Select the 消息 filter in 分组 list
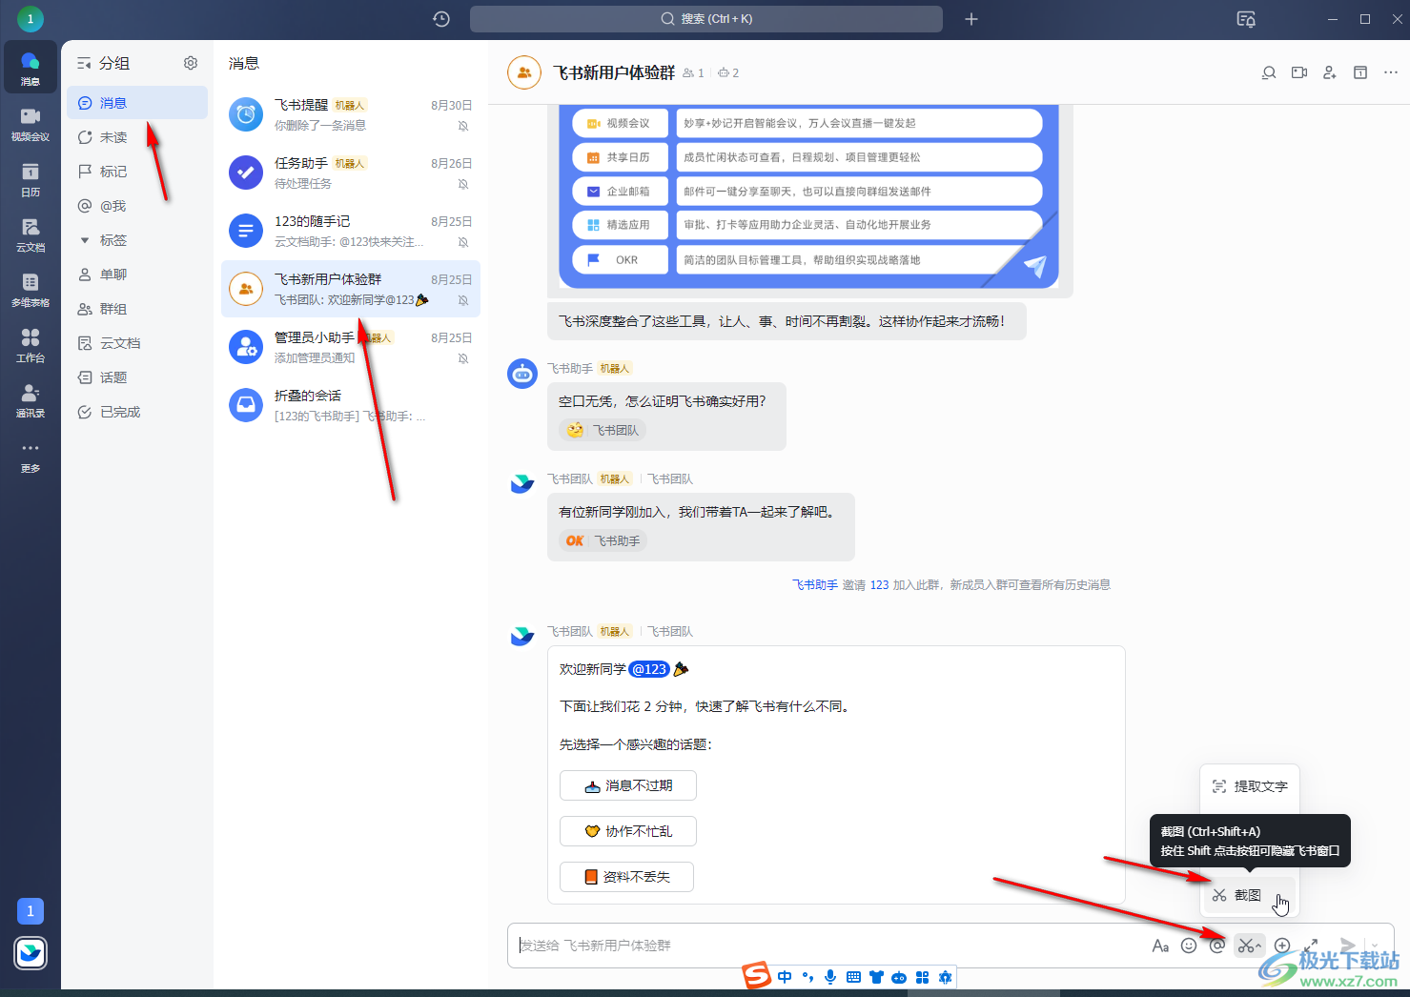The image size is (1410, 997). [x=137, y=103]
